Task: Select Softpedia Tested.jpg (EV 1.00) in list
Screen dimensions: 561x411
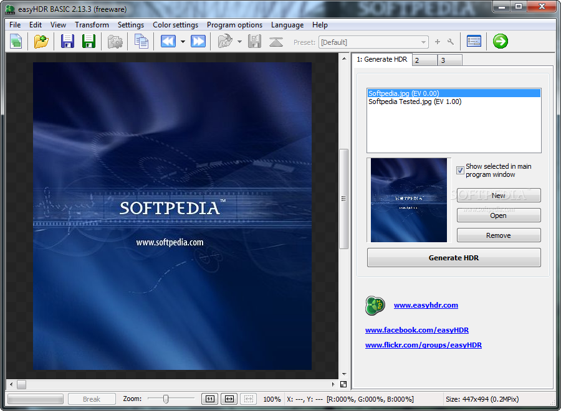Action: click(454, 102)
